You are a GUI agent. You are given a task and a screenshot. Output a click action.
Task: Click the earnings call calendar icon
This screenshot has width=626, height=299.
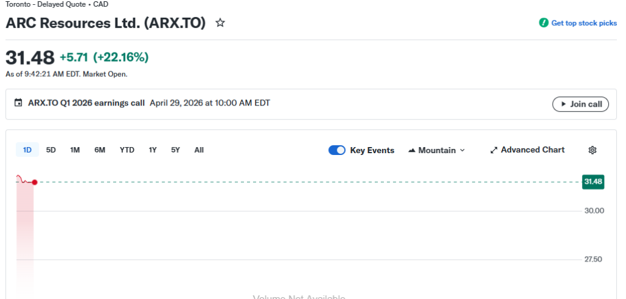click(18, 103)
